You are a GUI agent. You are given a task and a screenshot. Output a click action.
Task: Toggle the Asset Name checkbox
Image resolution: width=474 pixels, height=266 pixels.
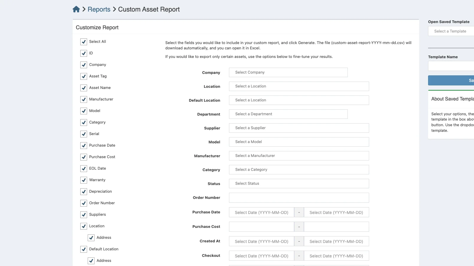pyautogui.click(x=84, y=88)
